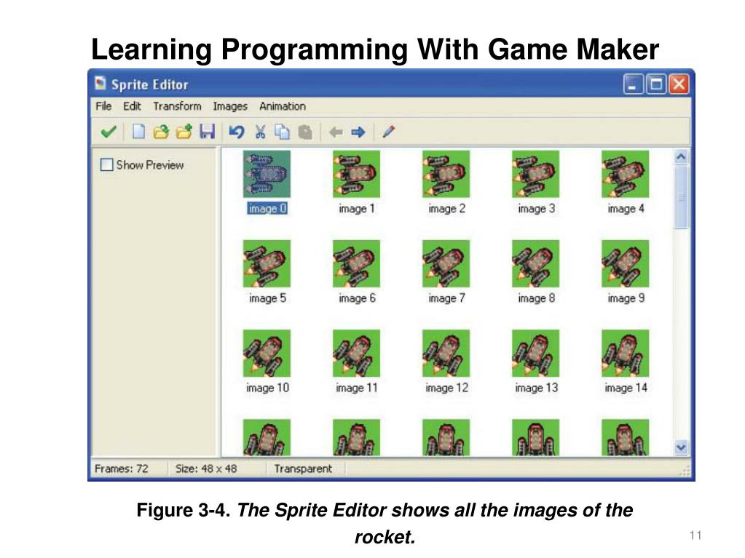Screen dimensions: 745x558
Task: Select the image 7 rocket thumbnail
Action: 446,264
